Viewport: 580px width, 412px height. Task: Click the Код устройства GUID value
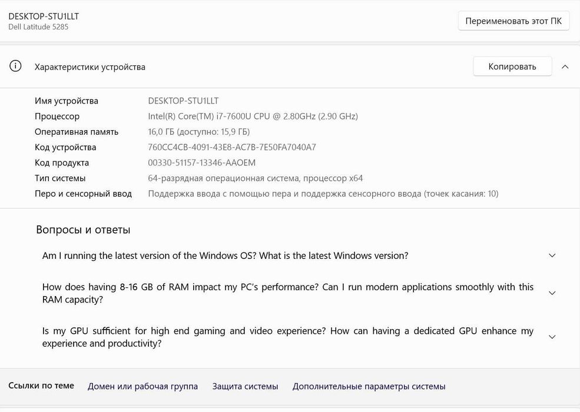pos(231,147)
